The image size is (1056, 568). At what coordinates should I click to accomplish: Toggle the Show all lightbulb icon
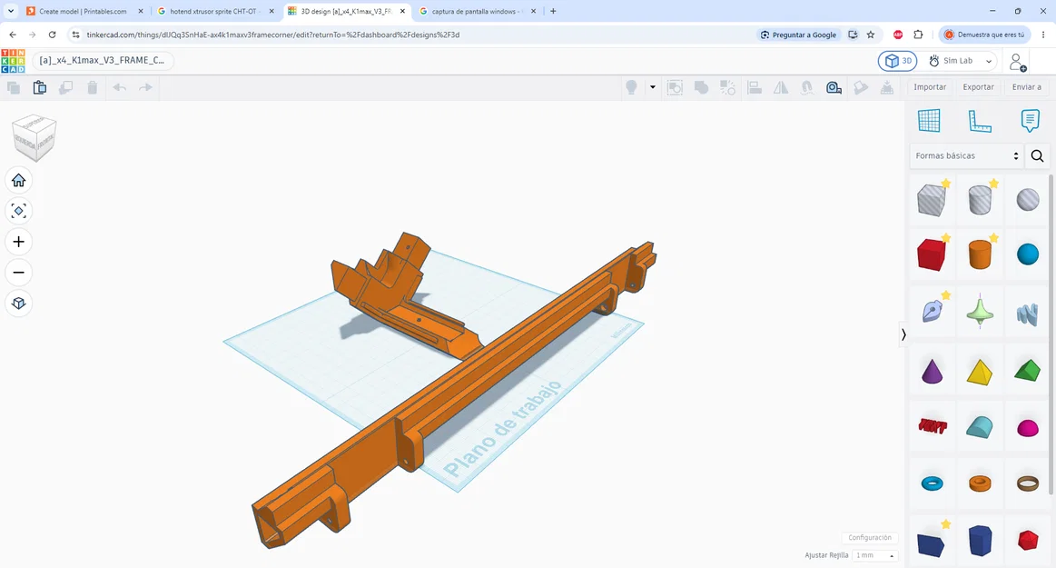click(x=631, y=87)
